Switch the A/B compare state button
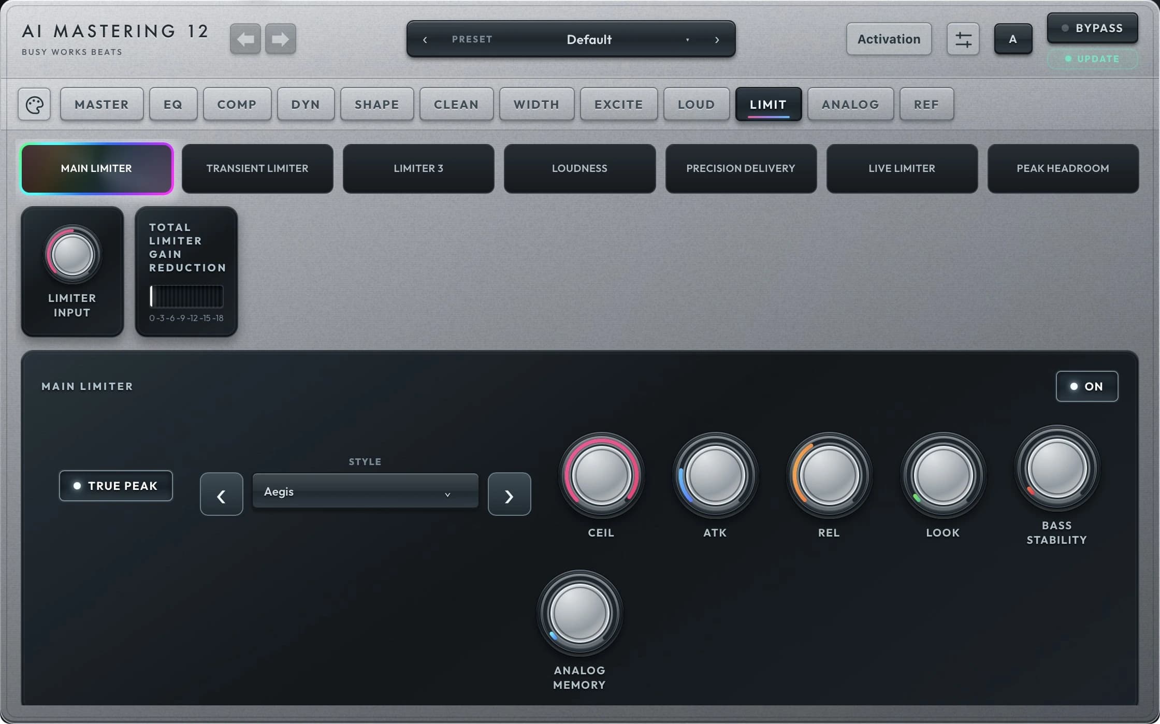1160x724 pixels. coord(1012,39)
